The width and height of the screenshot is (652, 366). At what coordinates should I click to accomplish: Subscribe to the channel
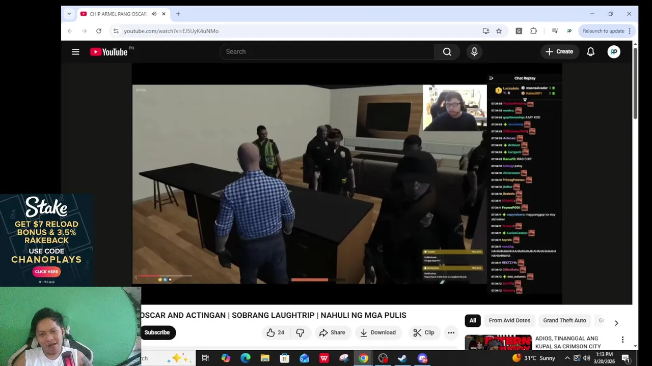157,332
